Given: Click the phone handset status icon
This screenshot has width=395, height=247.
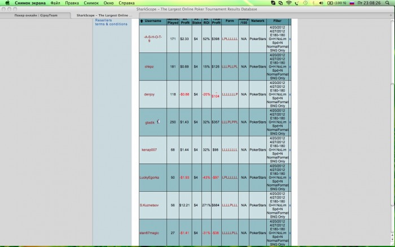Looking at the screenshot, I should click(297, 3).
